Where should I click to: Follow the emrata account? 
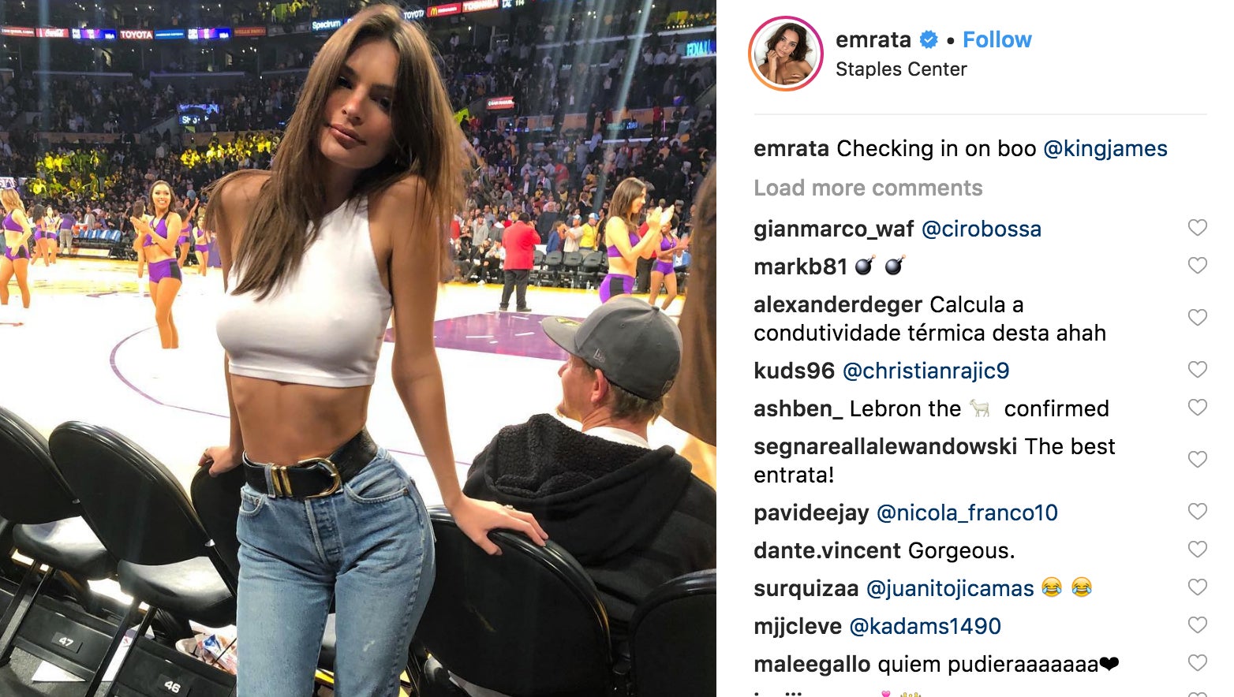tap(997, 39)
